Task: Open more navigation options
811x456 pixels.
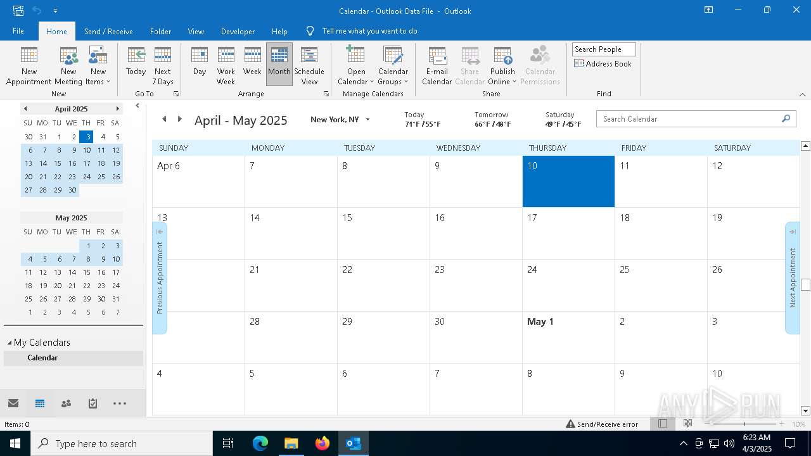Action: pyautogui.click(x=120, y=403)
